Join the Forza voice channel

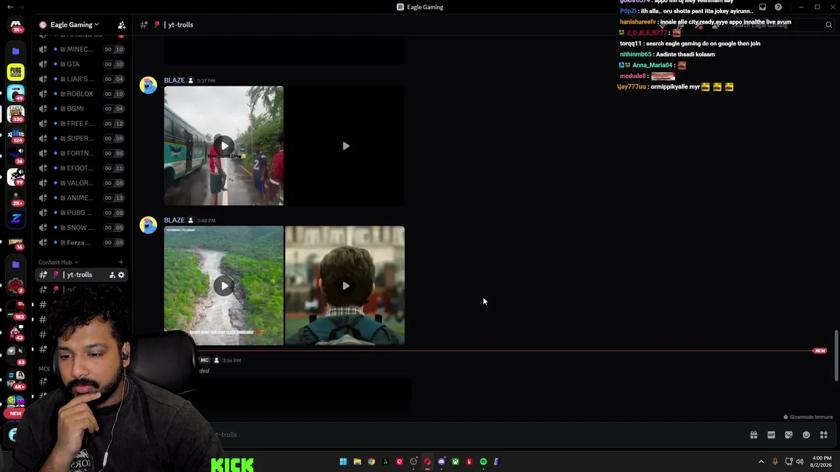pyautogui.click(x=81, y=243)
